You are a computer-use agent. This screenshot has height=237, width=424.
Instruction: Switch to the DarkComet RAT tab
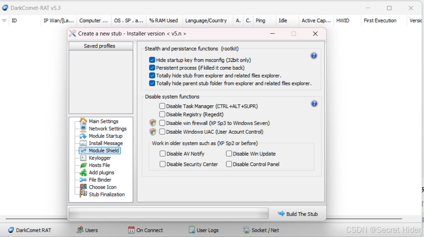[x=30, y=230]
